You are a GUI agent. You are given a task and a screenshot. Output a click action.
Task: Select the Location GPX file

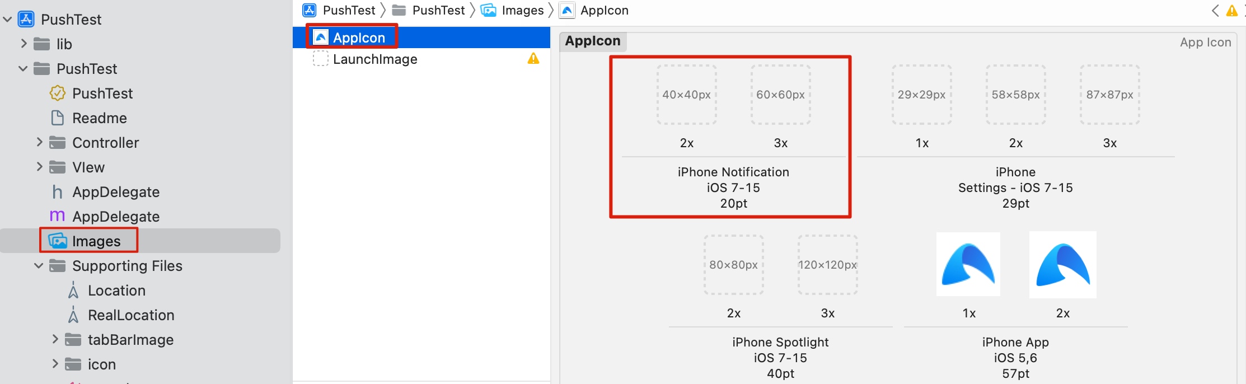[116, 291]
